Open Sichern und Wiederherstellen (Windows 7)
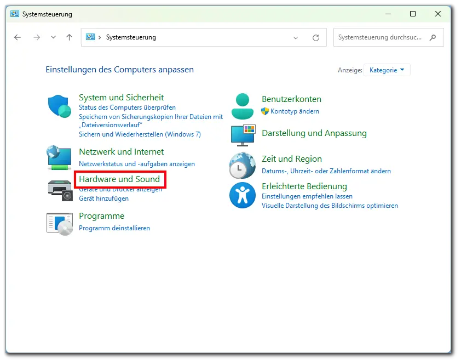The image size is (461, 363). [x=140, y=134]
